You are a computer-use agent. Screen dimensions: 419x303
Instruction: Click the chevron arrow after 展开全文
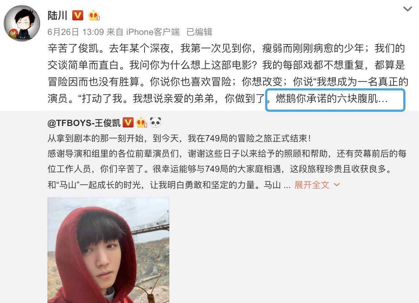tap(337, 185)
